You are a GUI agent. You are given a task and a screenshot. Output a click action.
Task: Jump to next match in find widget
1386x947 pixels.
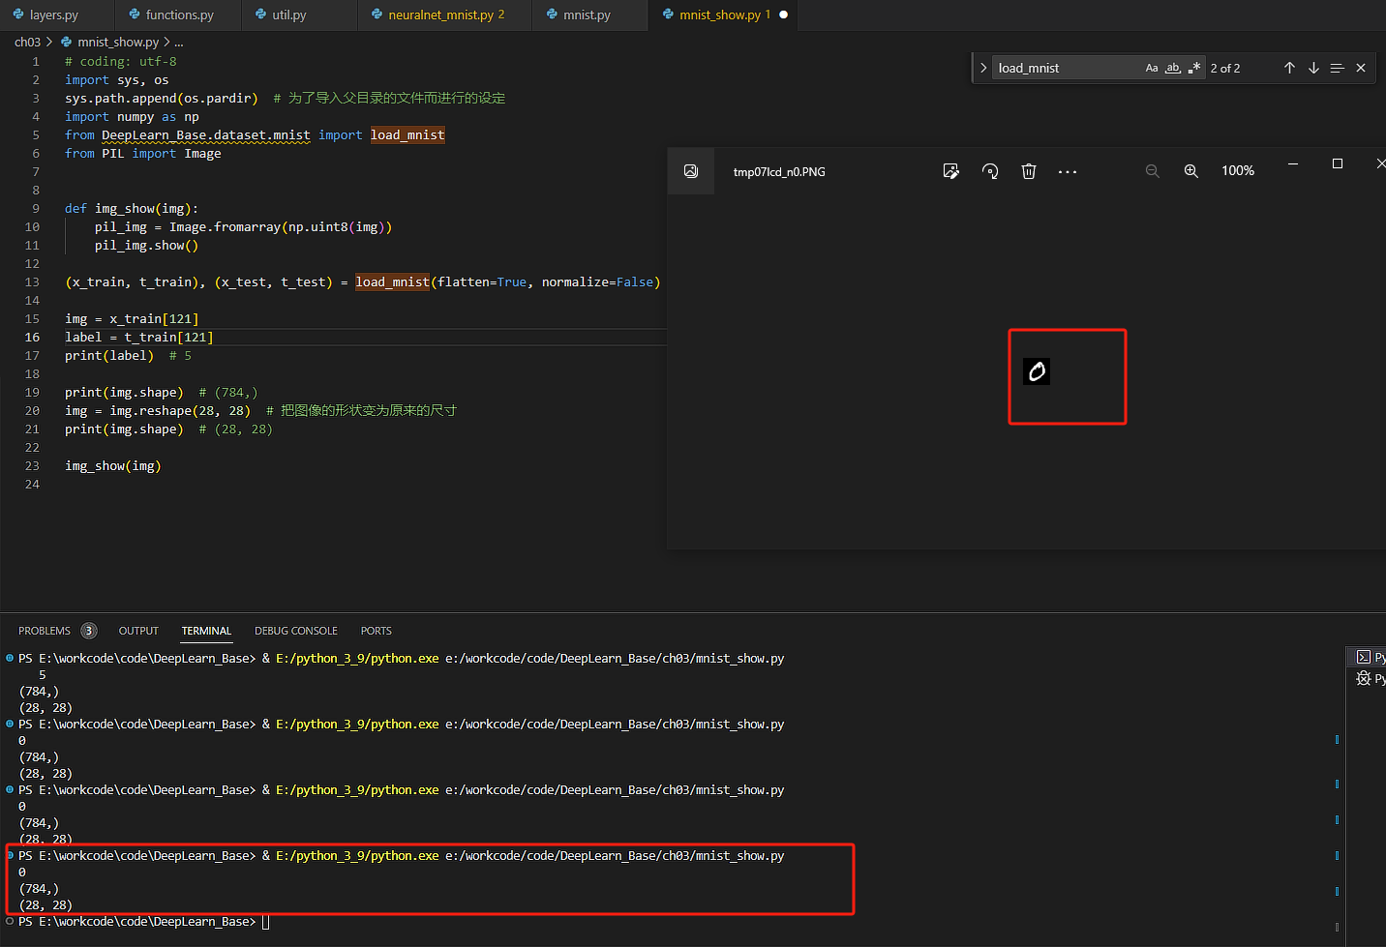(1313, 68)
